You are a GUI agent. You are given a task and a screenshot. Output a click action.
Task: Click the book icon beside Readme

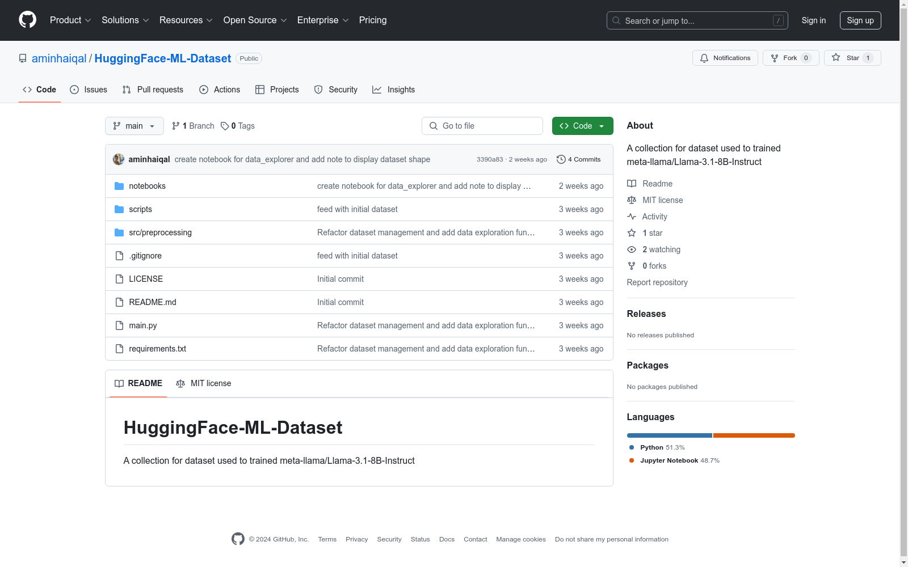(x=632, y=184)
